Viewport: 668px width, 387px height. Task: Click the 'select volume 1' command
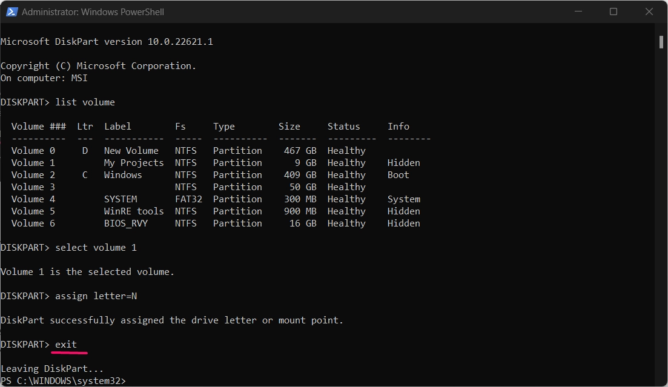[96, 248]
